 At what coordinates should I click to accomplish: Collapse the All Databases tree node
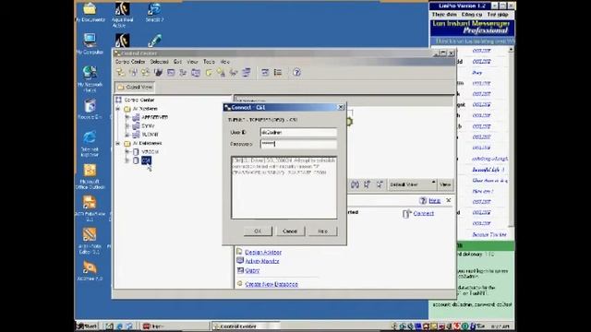118,144
